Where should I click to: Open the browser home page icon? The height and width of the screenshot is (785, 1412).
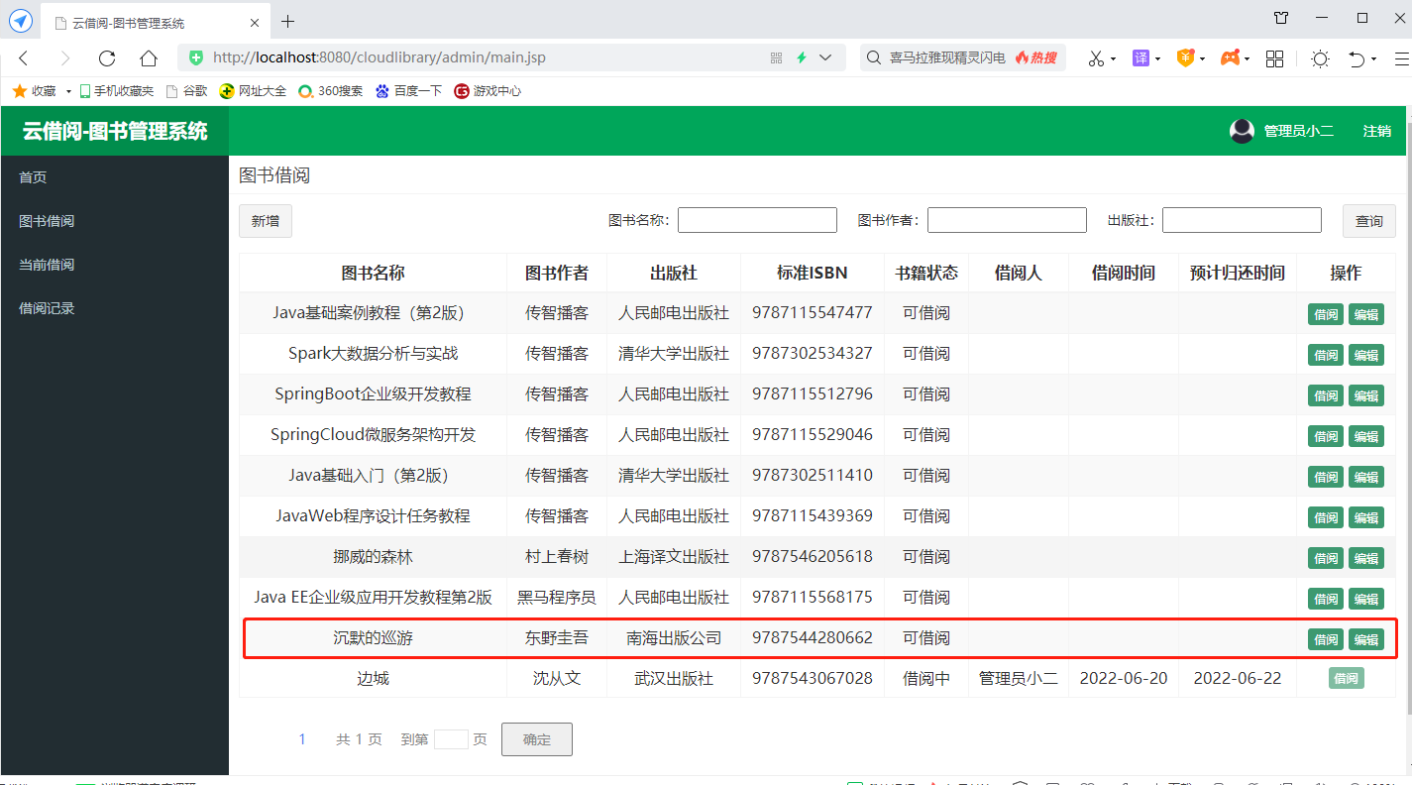(149, 58)
